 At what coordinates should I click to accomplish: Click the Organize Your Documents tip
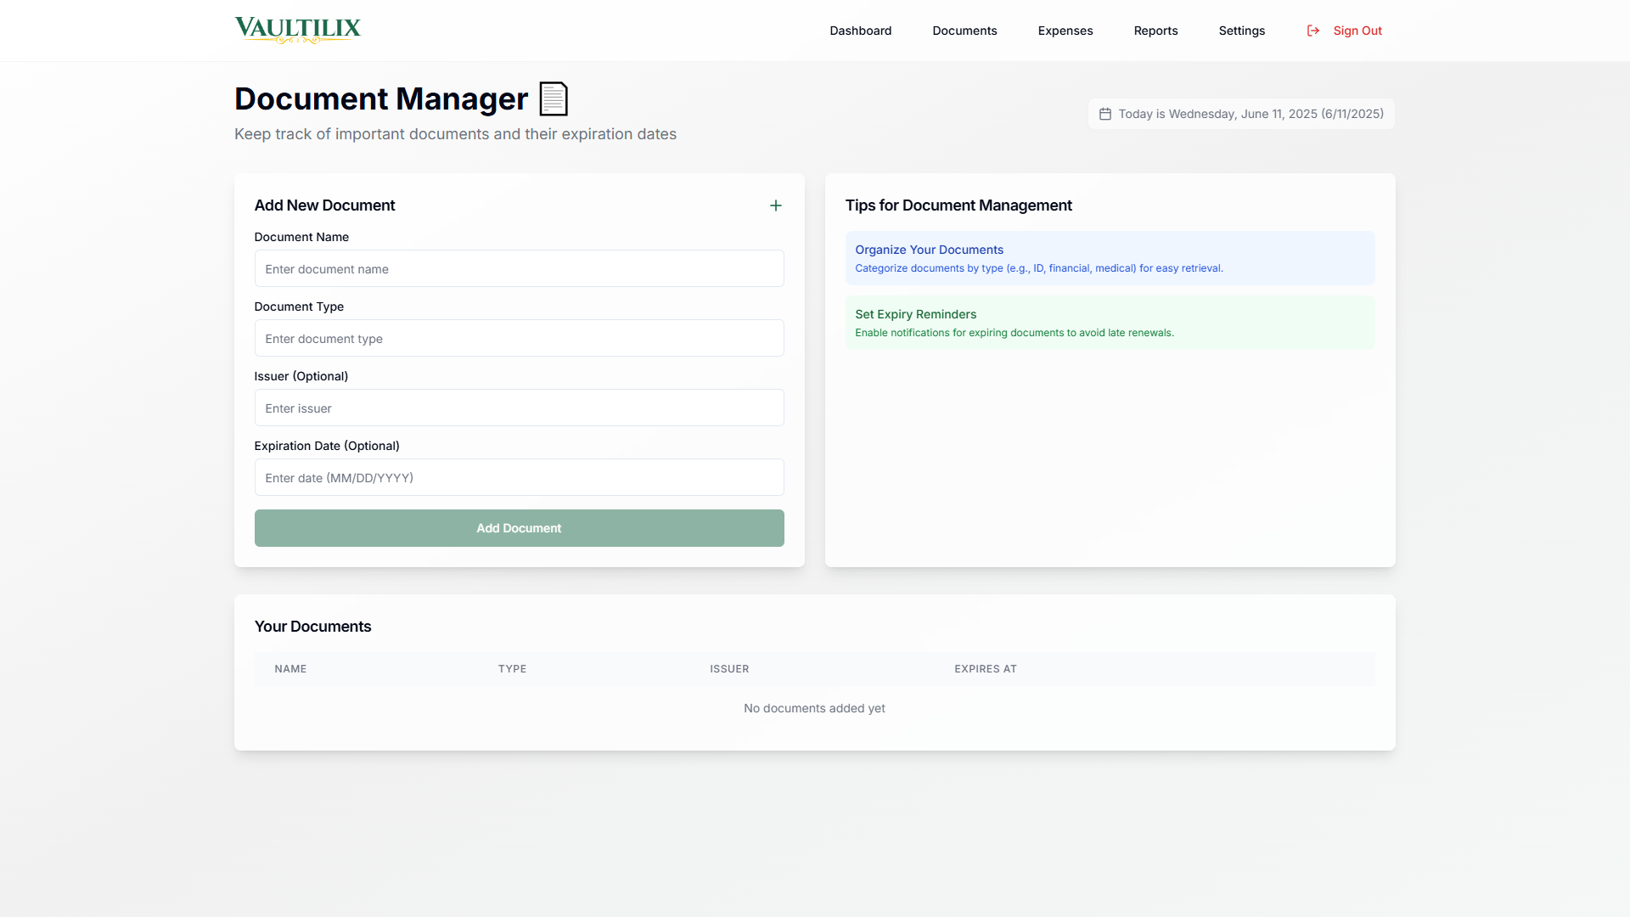point(1110,258)
